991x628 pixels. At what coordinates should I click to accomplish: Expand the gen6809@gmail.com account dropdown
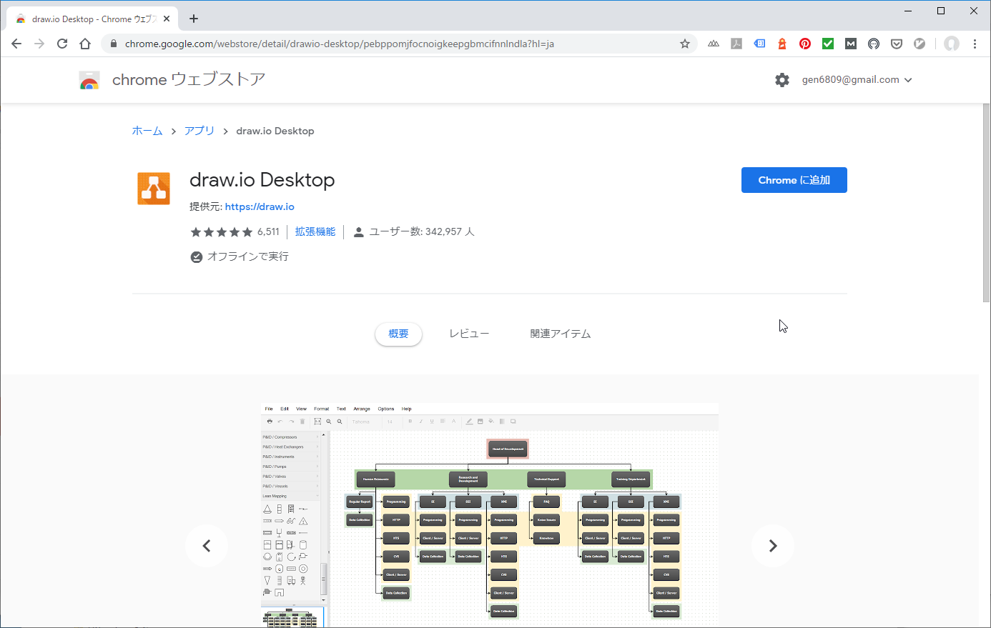857,80
